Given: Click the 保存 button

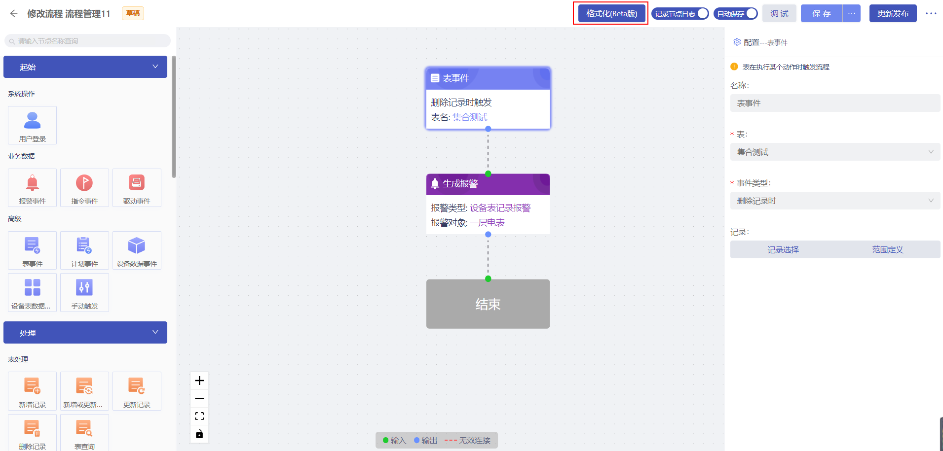Looking at the screenshot, I should pyautogui.click(x=822, y=13).
